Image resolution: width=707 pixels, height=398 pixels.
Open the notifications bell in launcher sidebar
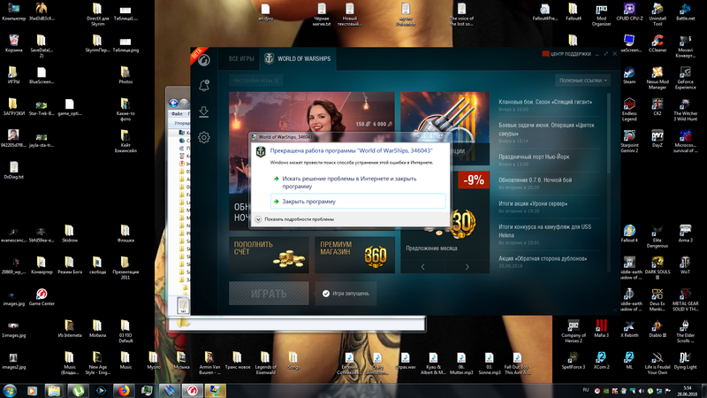tap(204, 86)
